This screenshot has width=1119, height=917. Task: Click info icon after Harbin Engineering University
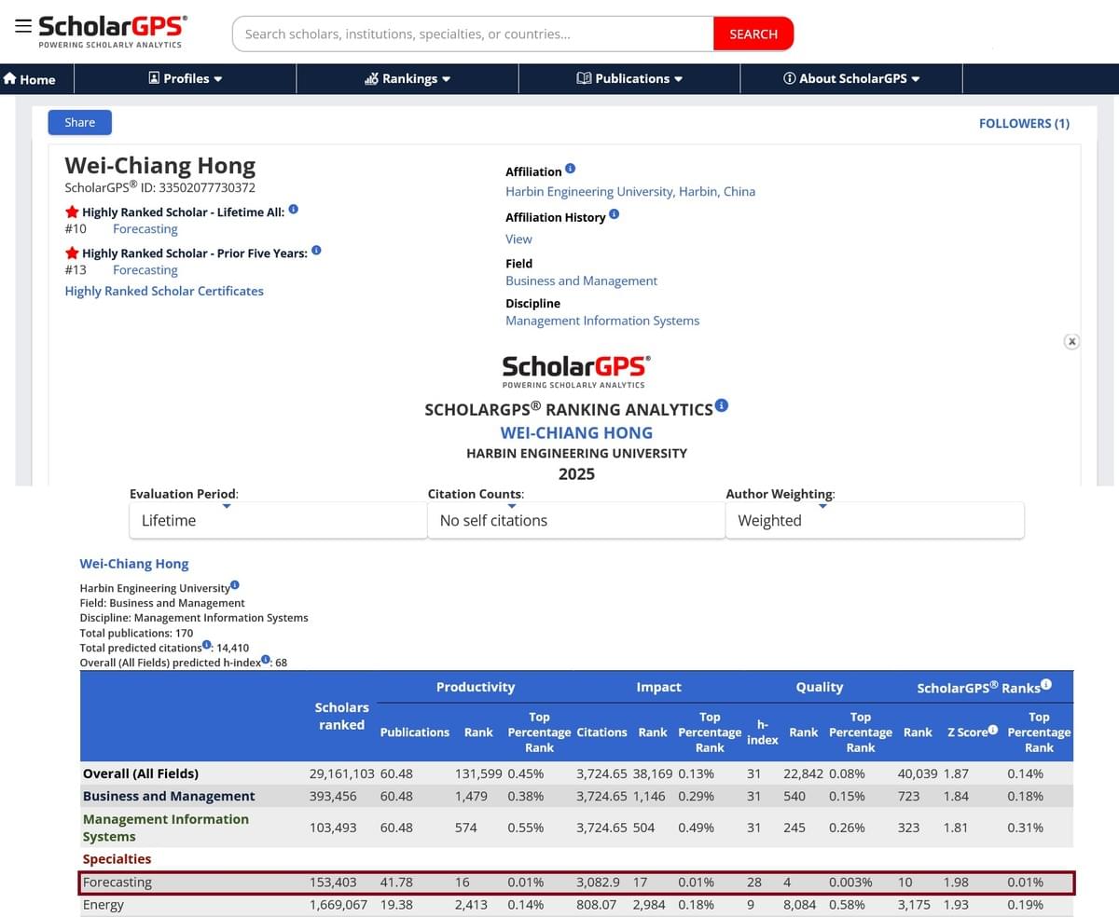pyautogui.click(x=235, y=585)
